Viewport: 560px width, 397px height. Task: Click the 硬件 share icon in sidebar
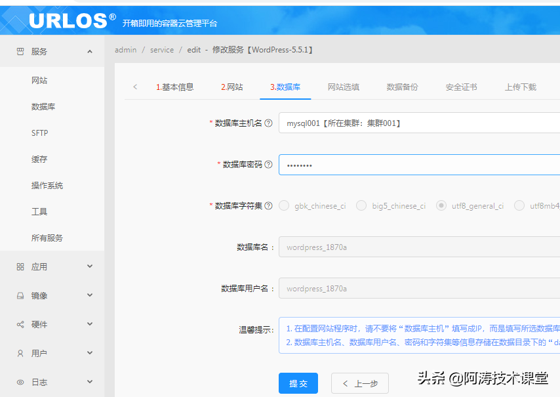point(20,324)
